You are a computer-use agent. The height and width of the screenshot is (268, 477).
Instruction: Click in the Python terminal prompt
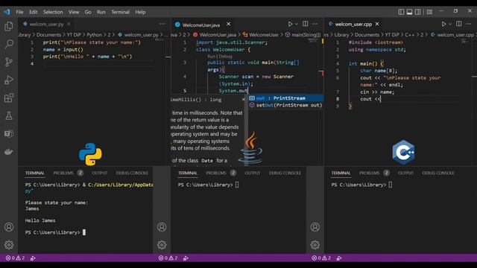tap(84, 232)
